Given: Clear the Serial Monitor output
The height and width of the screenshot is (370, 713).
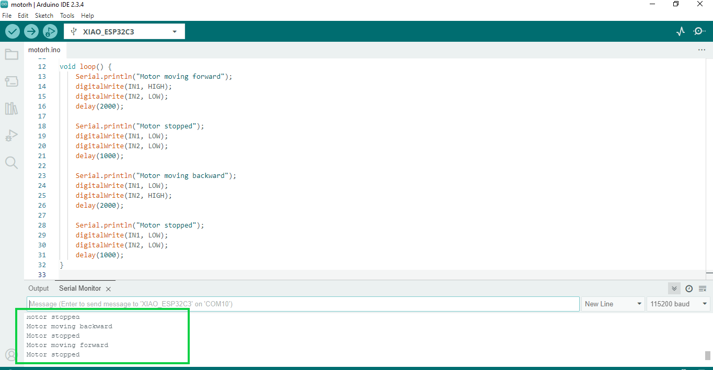Looking at the screenshot, I should tap(703, 289).
